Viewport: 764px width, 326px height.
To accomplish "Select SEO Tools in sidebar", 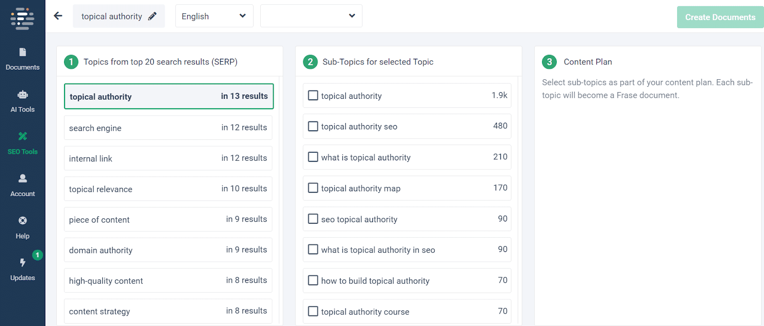I will 22,144.
